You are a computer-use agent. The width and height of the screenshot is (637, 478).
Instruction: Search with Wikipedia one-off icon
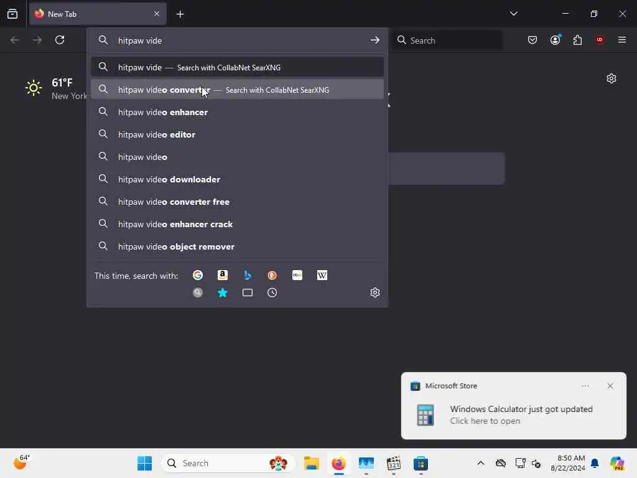pyautogui.click(x=322, y=275)
